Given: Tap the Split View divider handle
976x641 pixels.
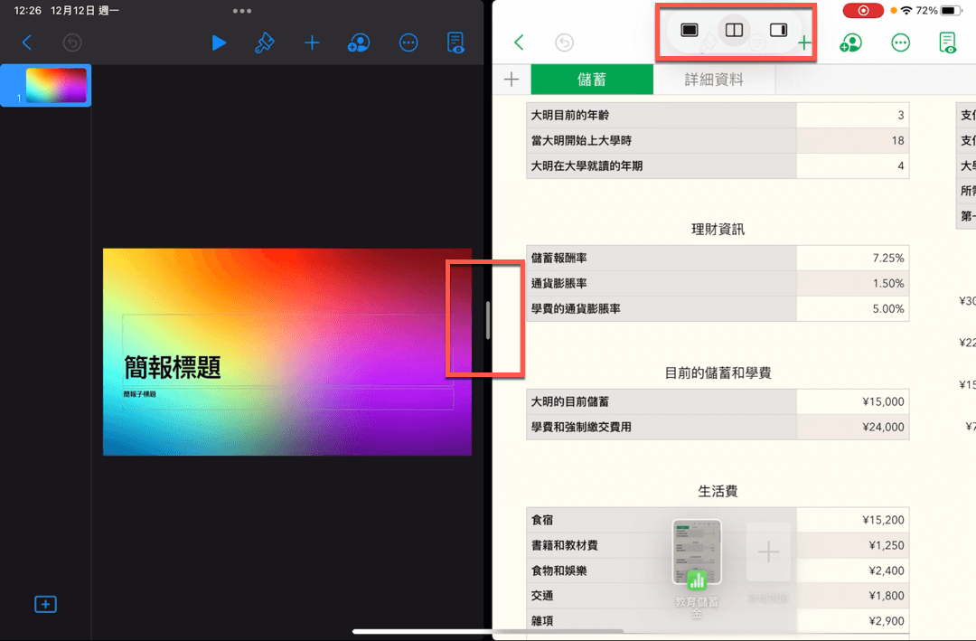Looking at the screenshot, I should click(x=488, y=320).
